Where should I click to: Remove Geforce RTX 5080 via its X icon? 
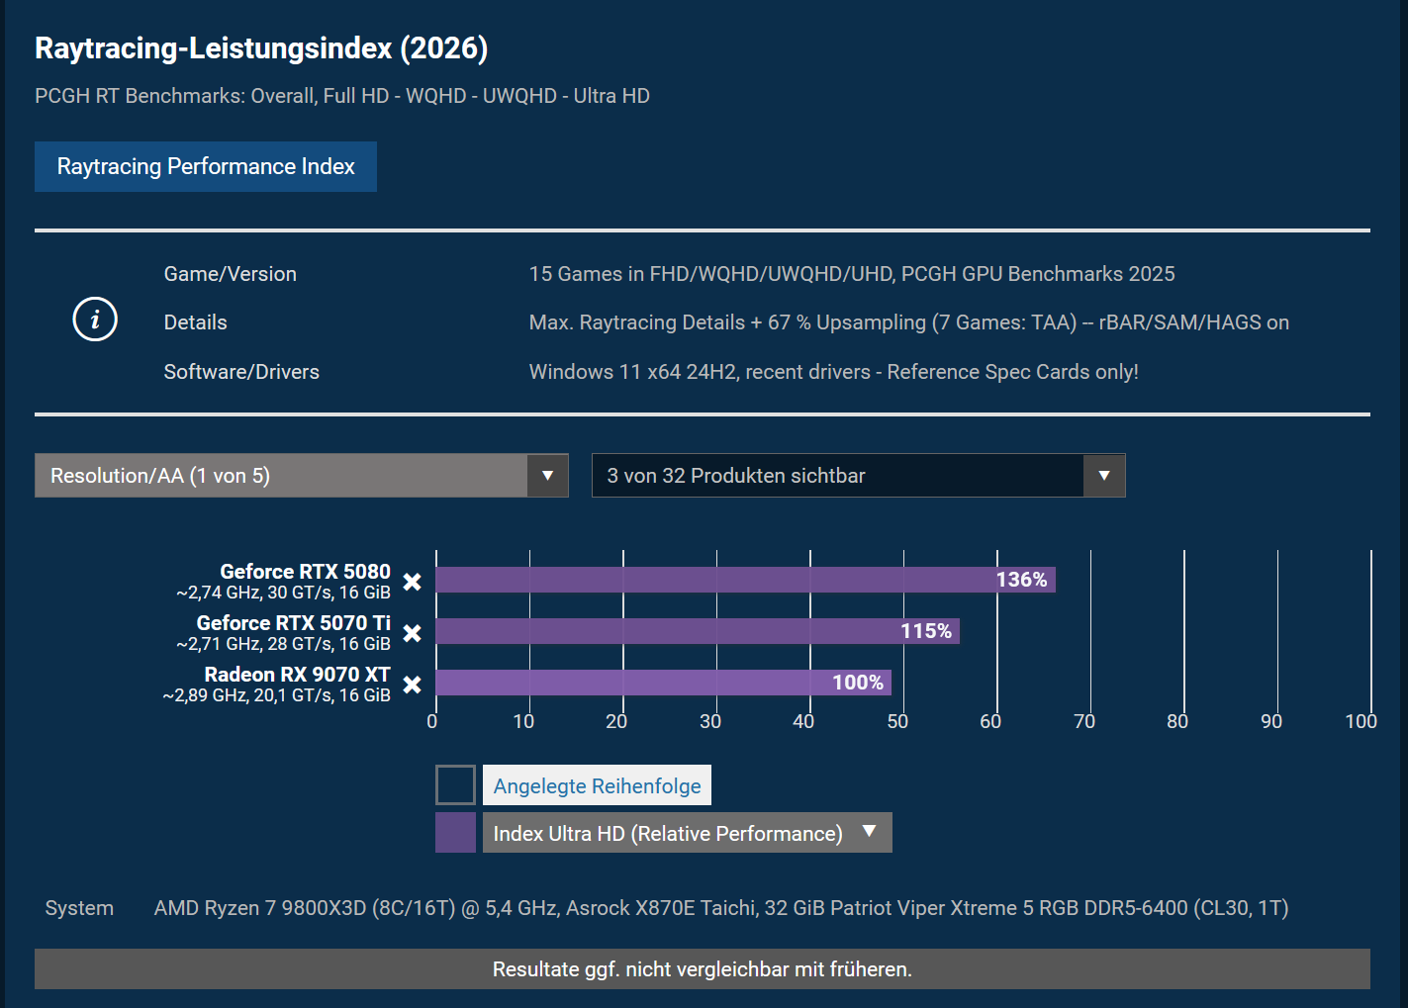pyautogui.click(x=413, y=582)
